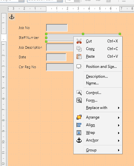Expand the Replace with submenu arrow

pos(119,108)
